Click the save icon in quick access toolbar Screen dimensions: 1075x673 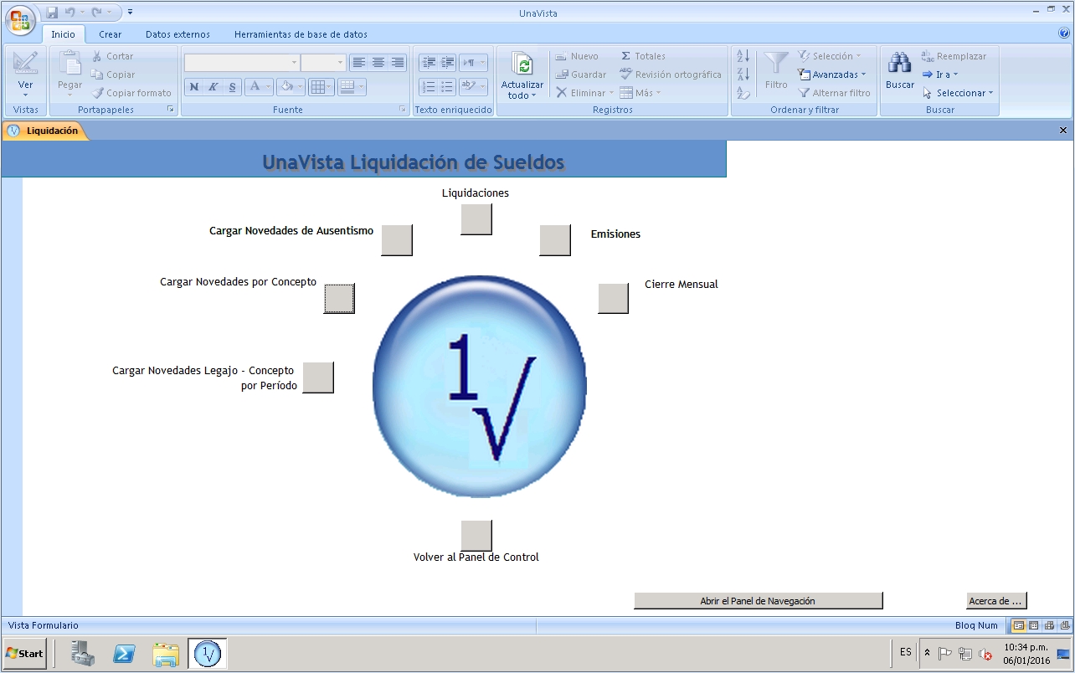[53, 13]
